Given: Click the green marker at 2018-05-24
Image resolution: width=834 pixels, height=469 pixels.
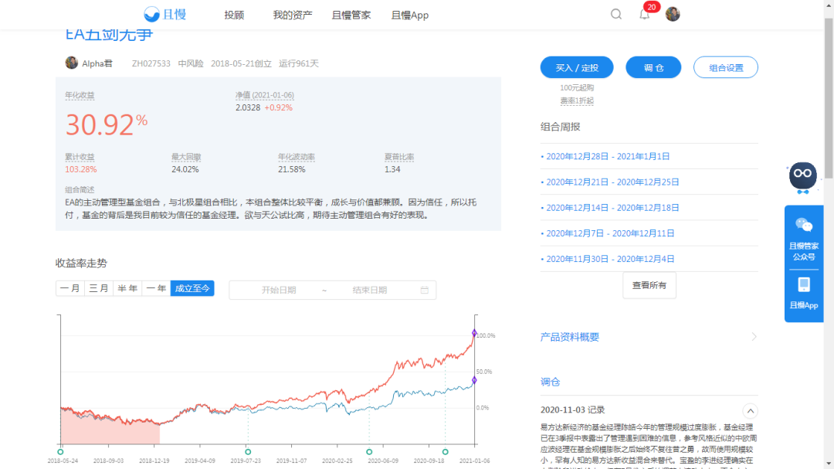Looking at the screenshot, I should click(61, 451).
